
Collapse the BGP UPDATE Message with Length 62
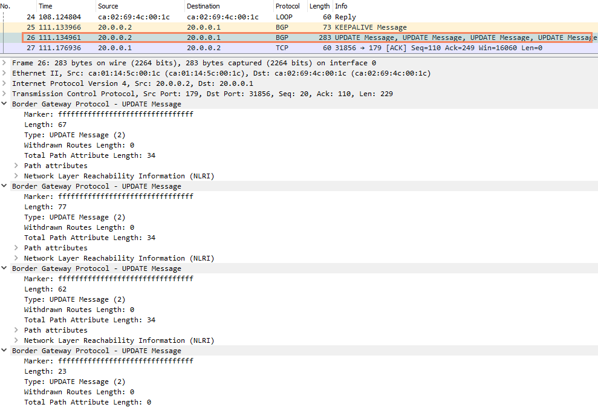(4, 268)
